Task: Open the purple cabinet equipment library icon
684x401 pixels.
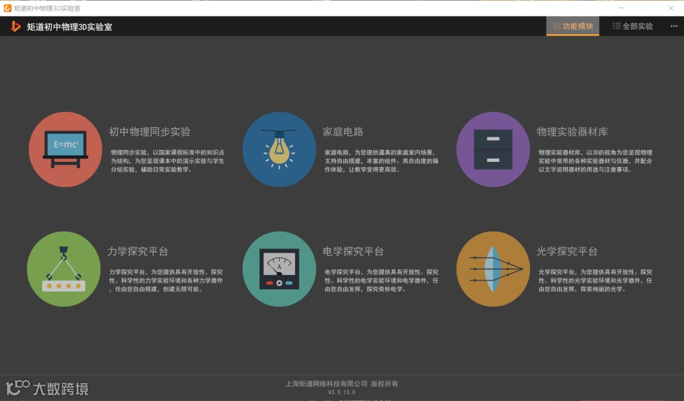Action: click(x=493, y=149)
